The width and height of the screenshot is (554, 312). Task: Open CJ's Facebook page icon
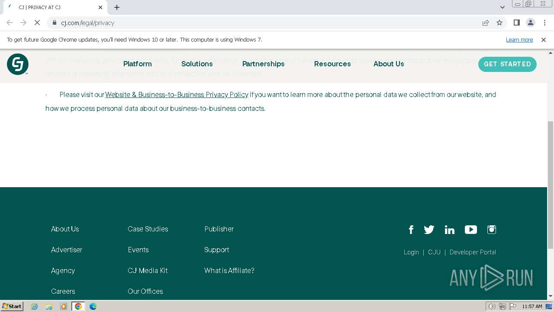[411, 230]
